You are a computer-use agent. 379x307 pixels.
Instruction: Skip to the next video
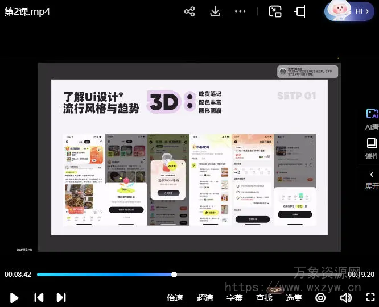61,297
